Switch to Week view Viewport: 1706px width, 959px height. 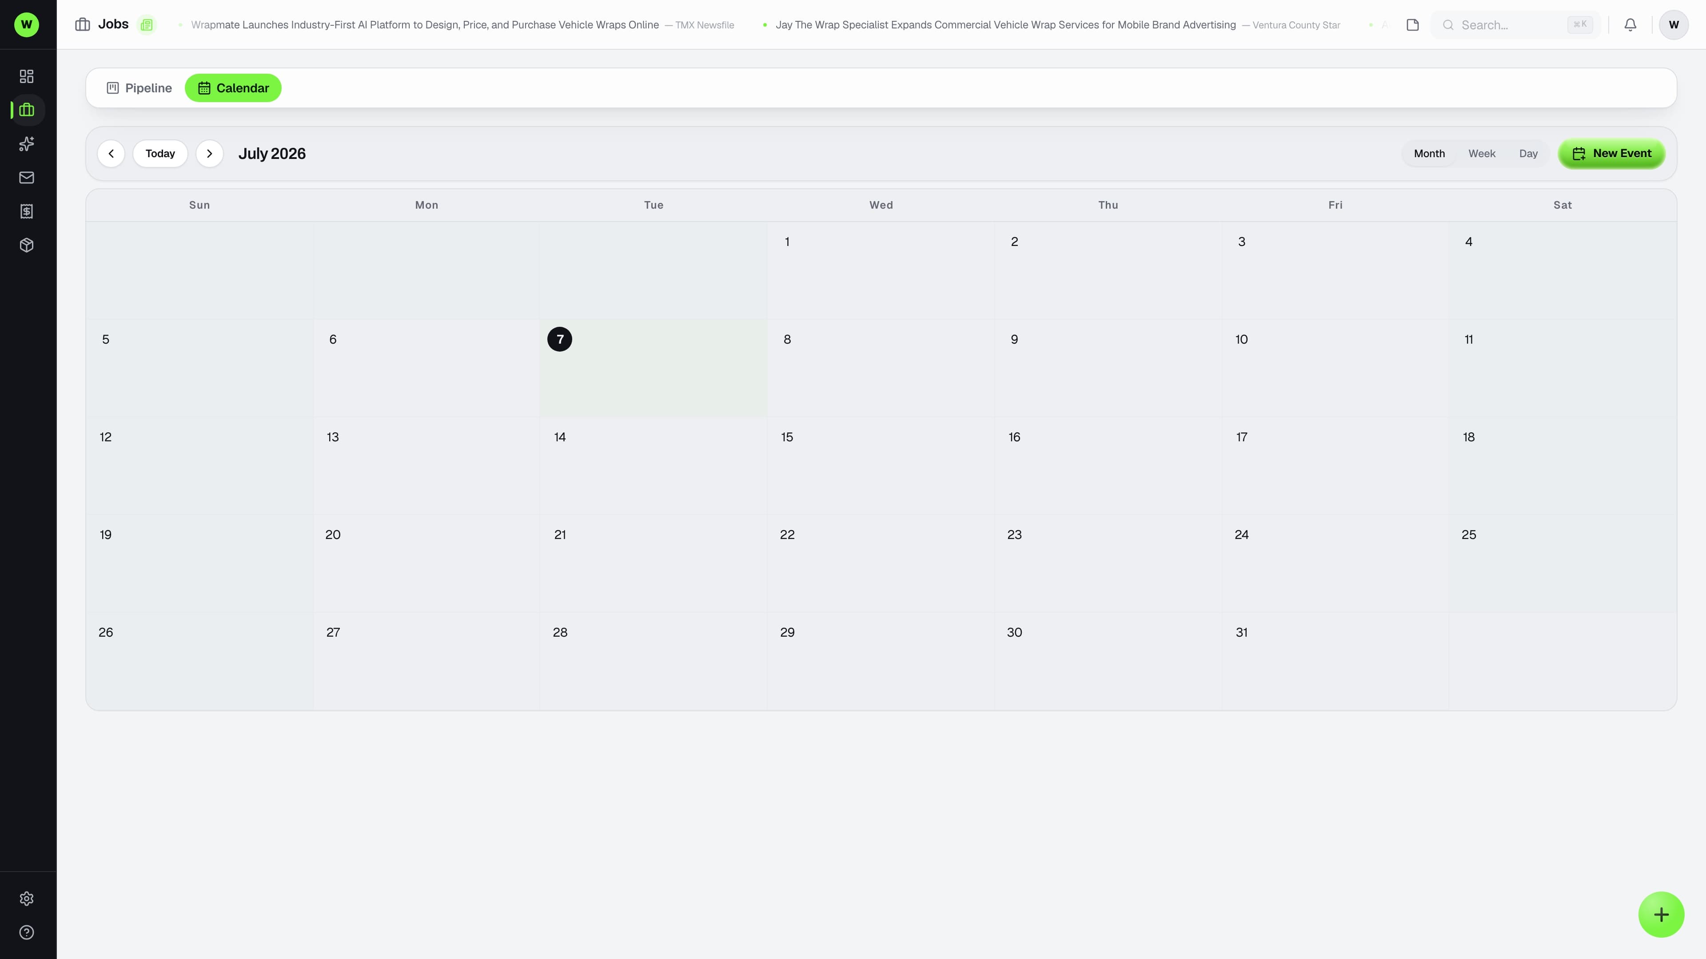tap(1482, 154)
